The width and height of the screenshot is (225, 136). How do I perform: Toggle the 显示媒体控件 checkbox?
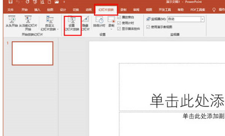click(119, 29)
